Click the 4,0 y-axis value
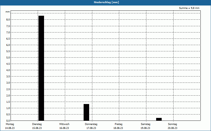 pyautogui.click(x=8, y=70)
